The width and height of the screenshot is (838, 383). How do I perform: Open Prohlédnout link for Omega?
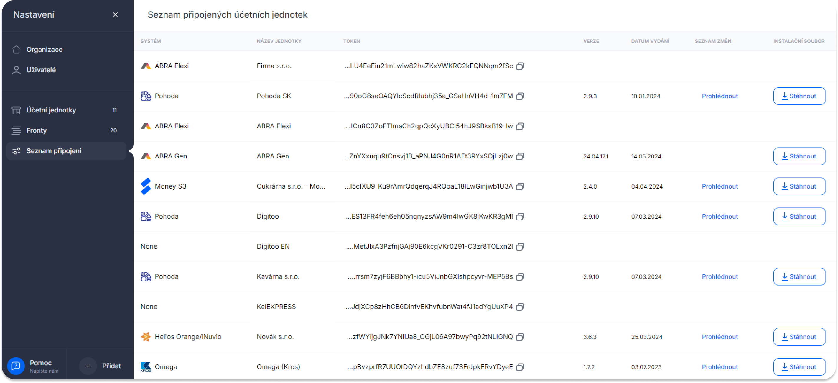(720, 367)
